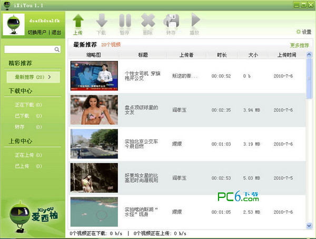This screenshot has width=316, height=239.
Task: Click 退出 logout link
Action: [x=56, y=32]
